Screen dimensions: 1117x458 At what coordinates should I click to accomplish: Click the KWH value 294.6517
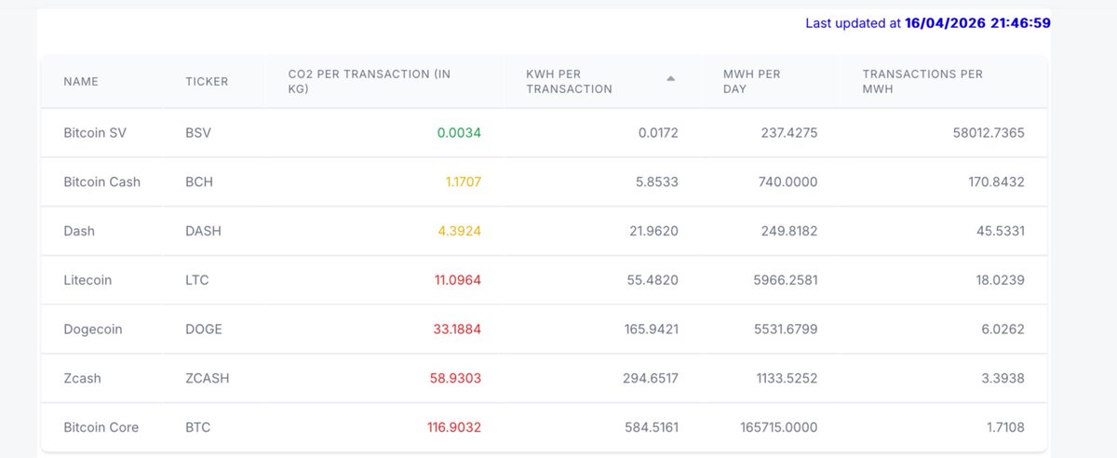click(x=650, y=379)
